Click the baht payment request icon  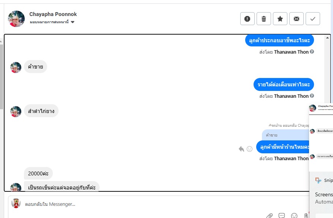click(306, 216)
